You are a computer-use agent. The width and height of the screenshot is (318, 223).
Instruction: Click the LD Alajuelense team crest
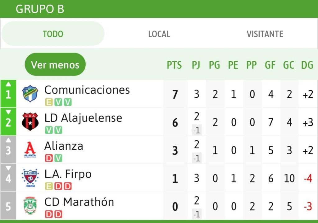pos(30,122)
